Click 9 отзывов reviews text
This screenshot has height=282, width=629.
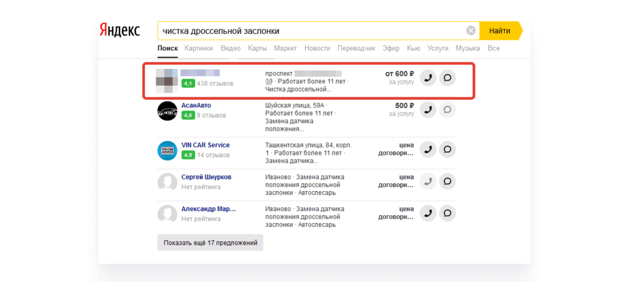pyautogui.click(x=211, y=115)
